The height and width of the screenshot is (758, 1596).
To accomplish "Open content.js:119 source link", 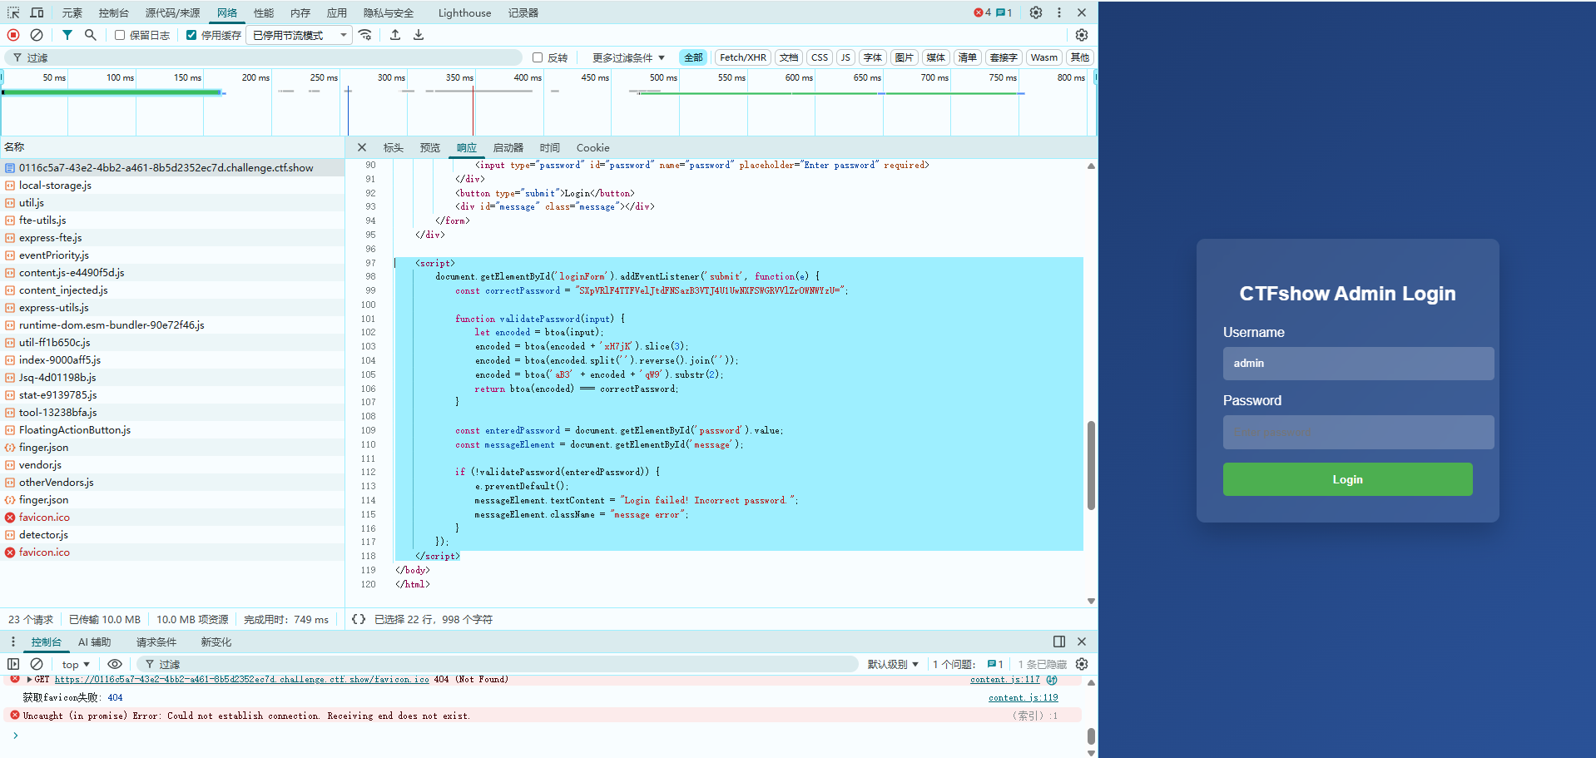I will 1023,698.
